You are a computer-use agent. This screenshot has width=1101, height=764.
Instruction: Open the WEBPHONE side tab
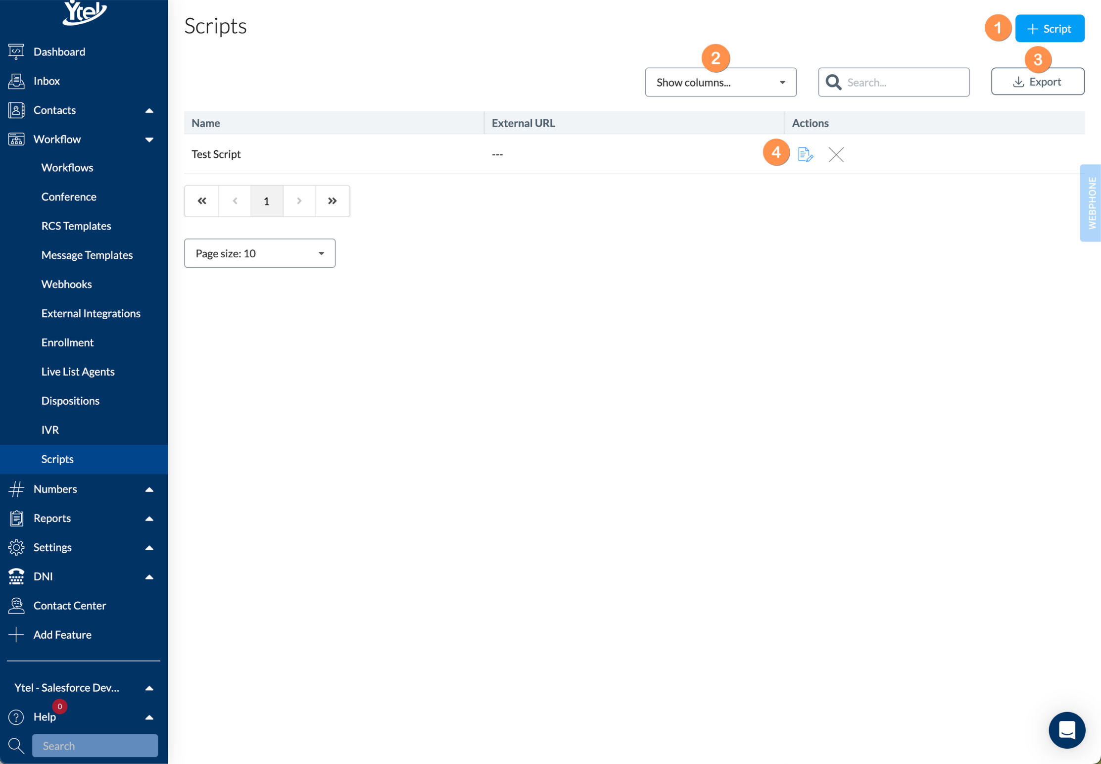pyautogui.click(x=1091, y=203)
